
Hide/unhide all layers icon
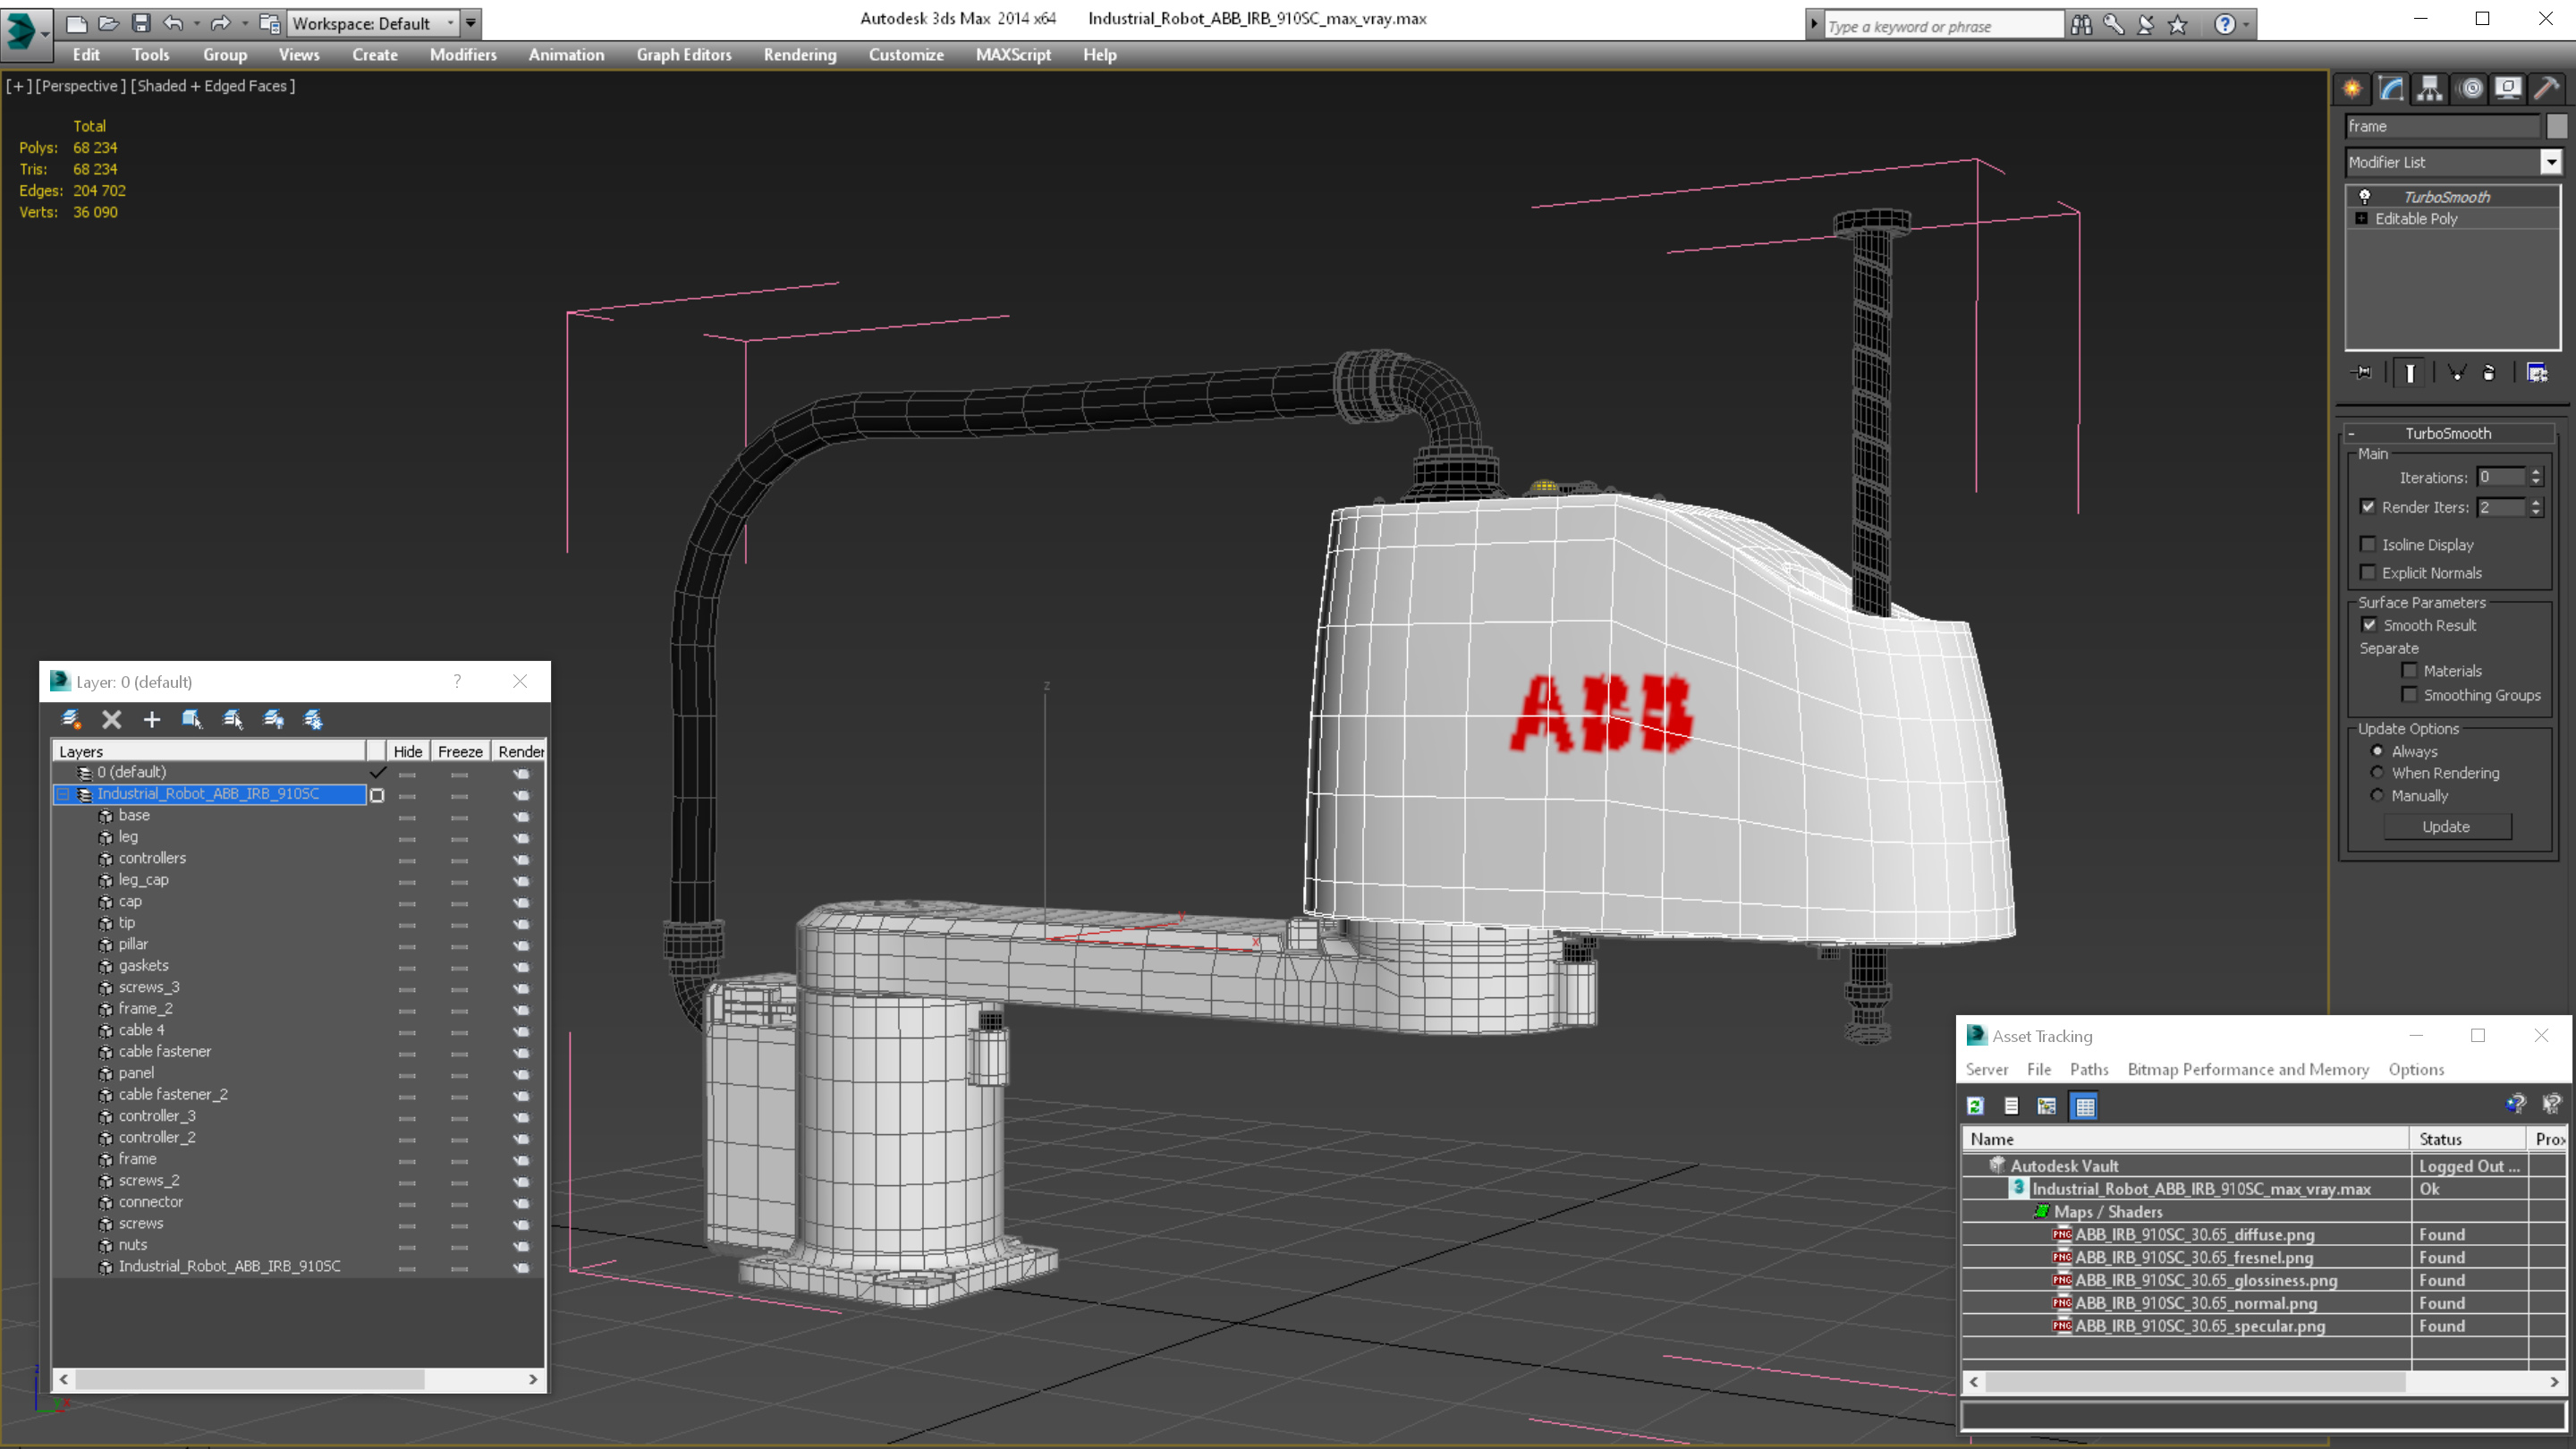pyautogui.click(x=273, y=719)
